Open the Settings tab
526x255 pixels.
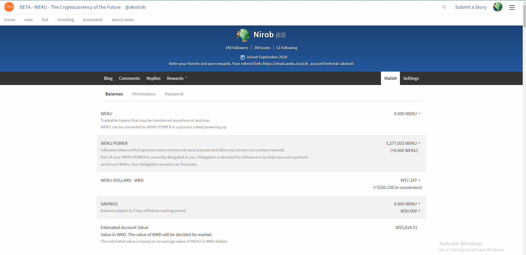click(x=411, y=78)
